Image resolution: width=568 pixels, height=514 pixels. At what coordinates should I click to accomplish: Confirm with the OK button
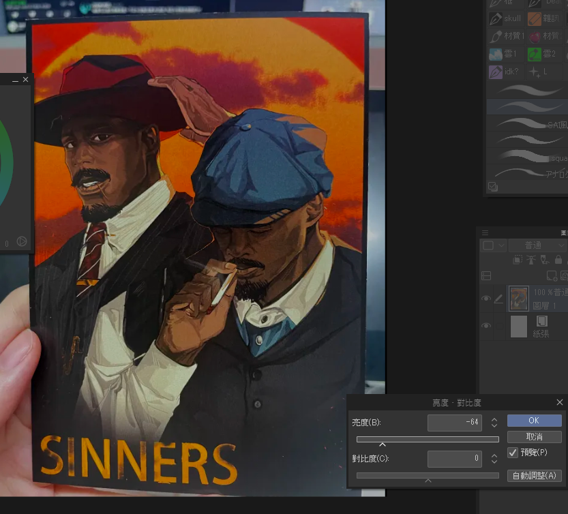tap(535, 421)
